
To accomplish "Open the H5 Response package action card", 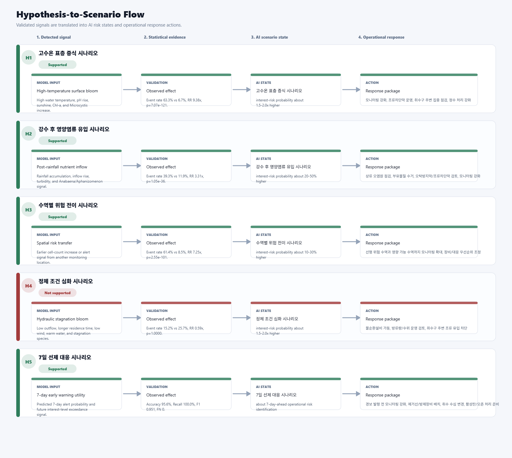I will pyautogui.click(x=419, y=394).
